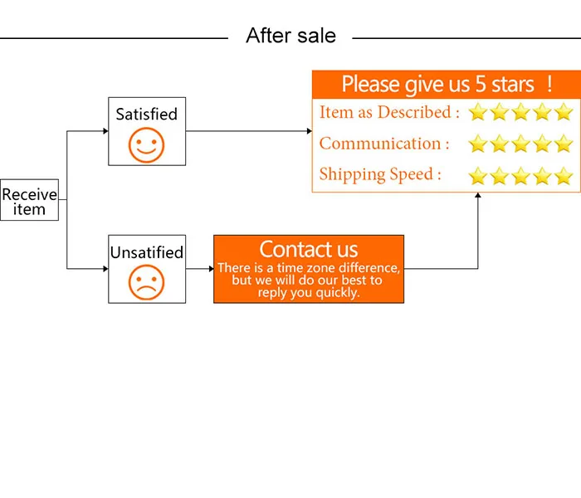Click fourth star in Item as Described row
Screen dimensions: 581x498
click(x=543, y=112)
